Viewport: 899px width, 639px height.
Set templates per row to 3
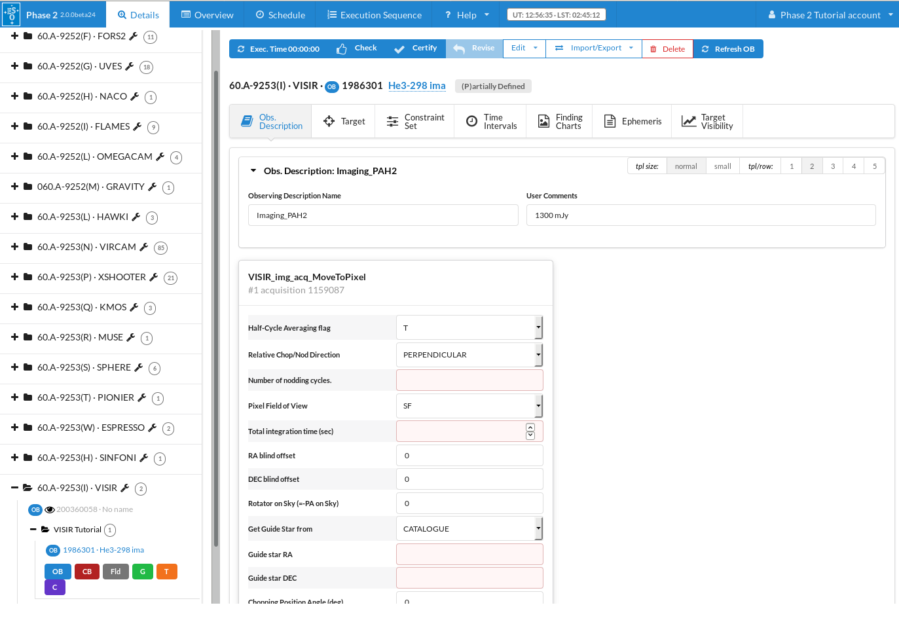tap(832, 166)
